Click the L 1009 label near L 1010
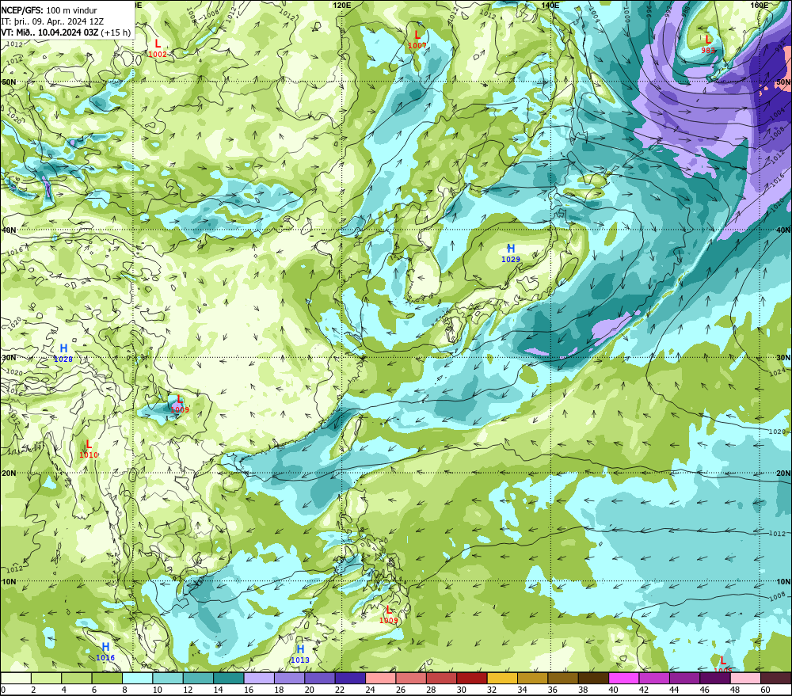This screenshot has height=696, width=792. 180,404
